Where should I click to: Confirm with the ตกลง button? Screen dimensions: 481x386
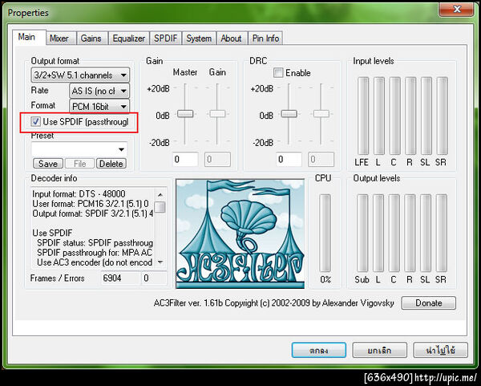(319, 350)
